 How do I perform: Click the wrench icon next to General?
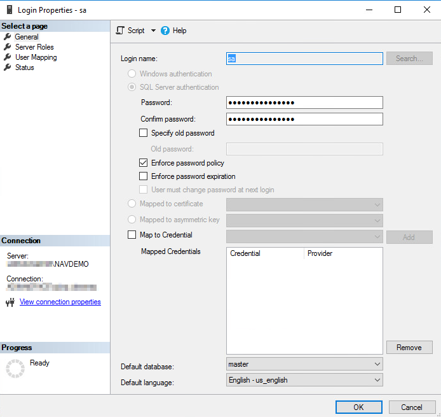[8, 37]
